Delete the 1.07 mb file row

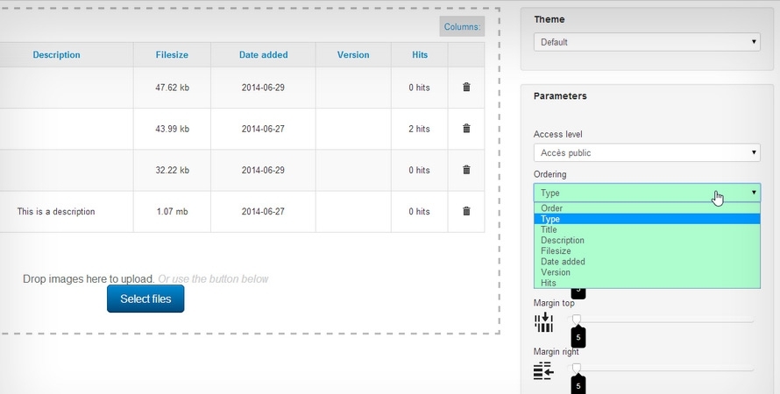(466, 211)
